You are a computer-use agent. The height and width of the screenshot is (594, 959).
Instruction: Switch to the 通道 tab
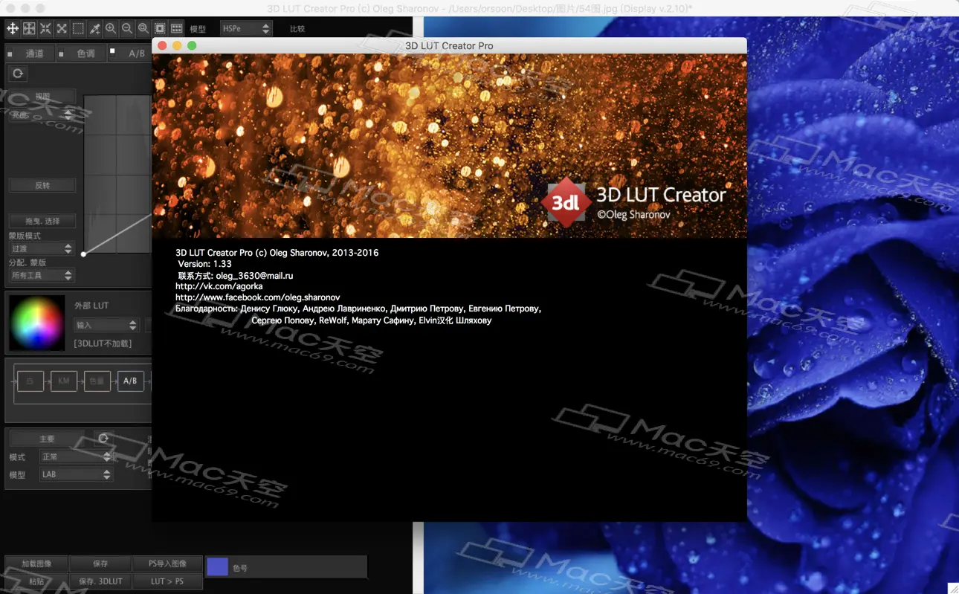click(30, 54)
